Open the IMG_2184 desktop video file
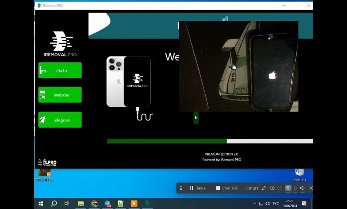 [x=44, y=174]
